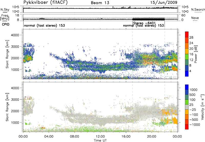Select the "N.Sky" legend label
This screenshot has width=205, height=142.
pyautogui.click(x=5, y=9)
